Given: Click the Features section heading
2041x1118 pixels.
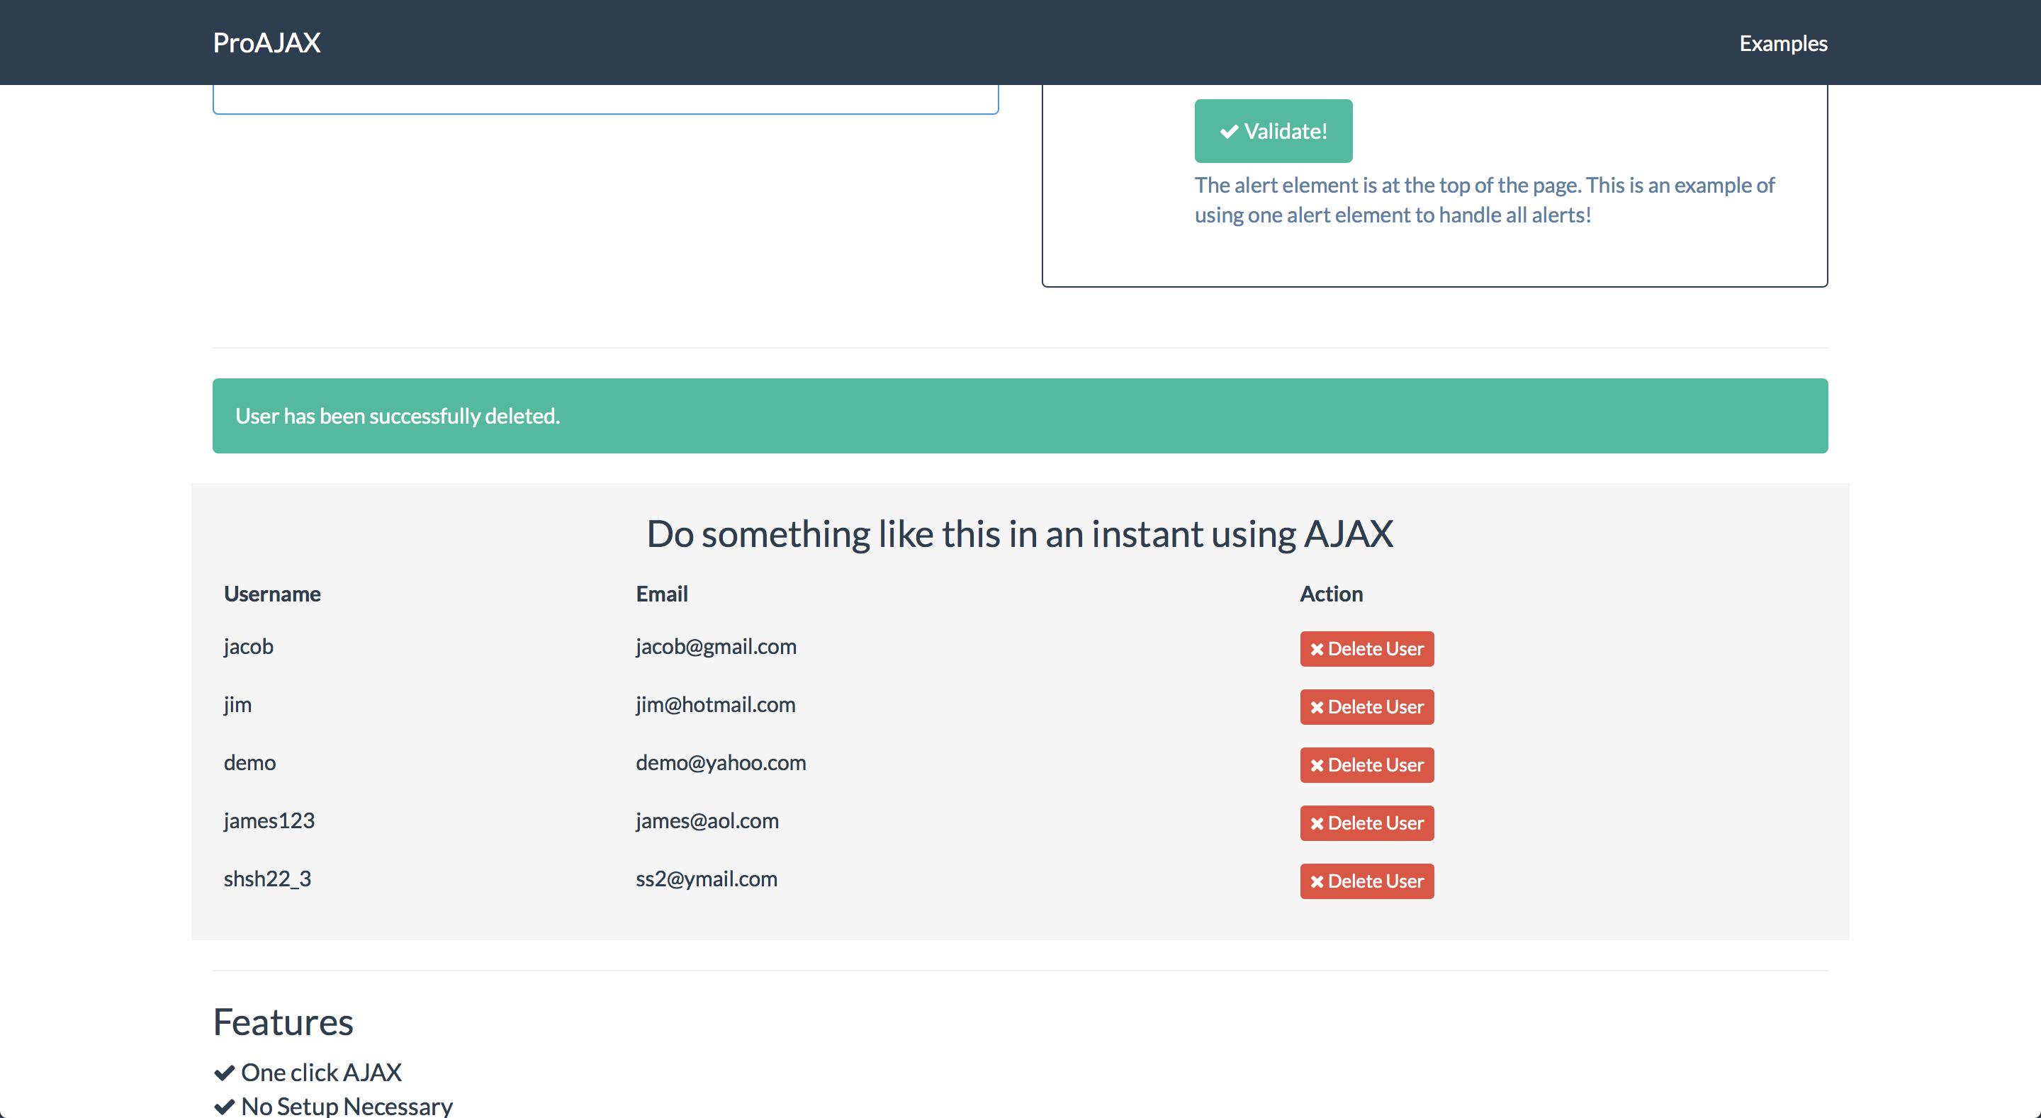Looking at the screenshot, I should [283, 1022].
